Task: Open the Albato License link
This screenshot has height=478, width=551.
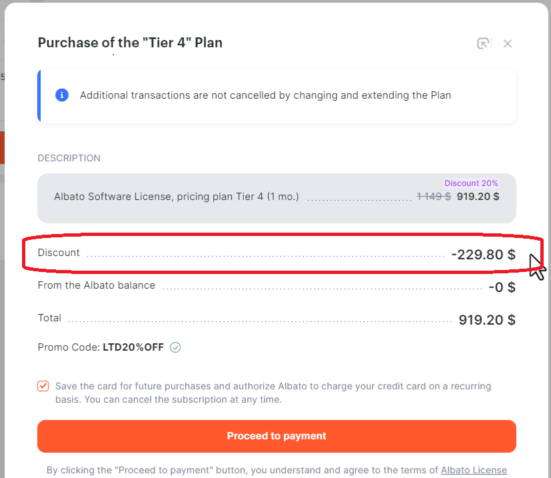Action: click(474, 470)
